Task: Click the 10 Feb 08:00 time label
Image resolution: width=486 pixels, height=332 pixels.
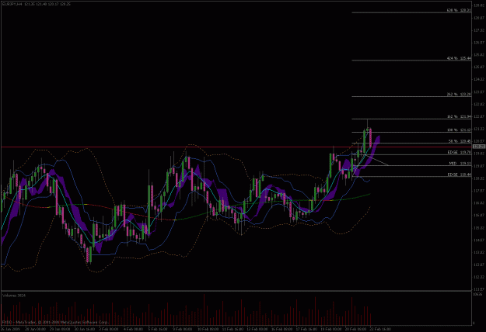Action: pyautogui.click(x=207, y=329)
